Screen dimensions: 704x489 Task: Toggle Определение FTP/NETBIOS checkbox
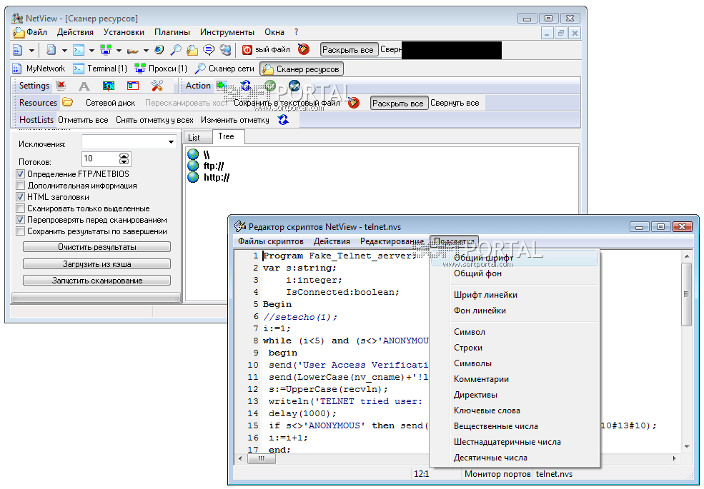(20, 173)
